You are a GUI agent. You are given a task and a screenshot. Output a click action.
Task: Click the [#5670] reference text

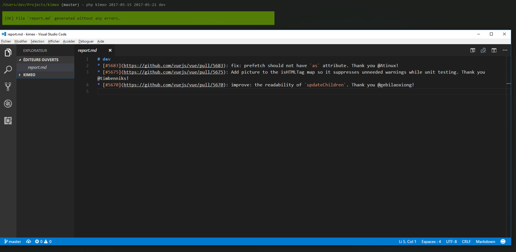tap(112, 85)
